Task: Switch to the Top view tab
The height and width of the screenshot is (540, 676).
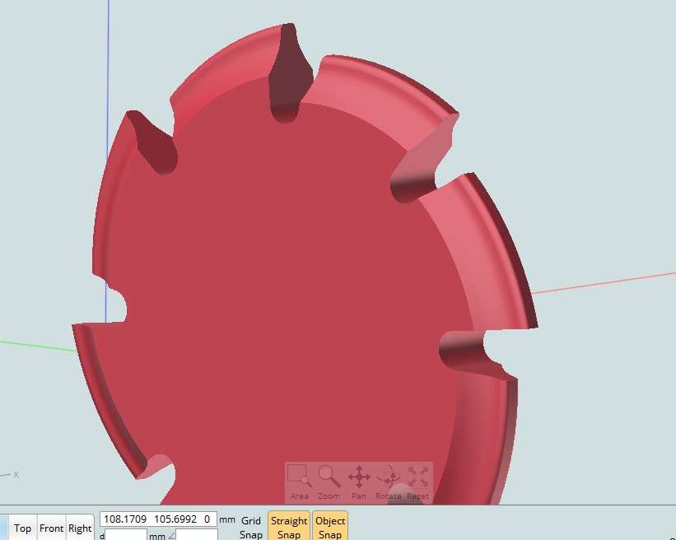Action: 22,528
